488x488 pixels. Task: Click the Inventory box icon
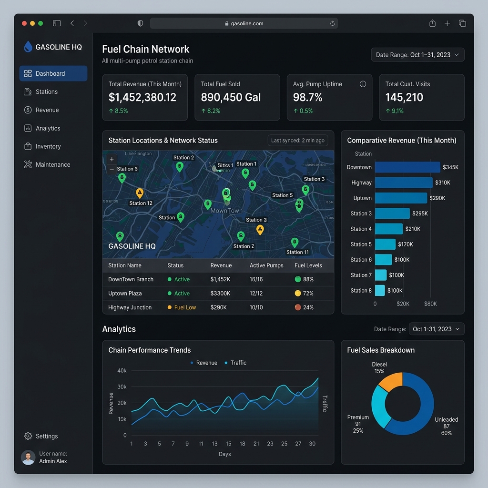(x=28, y=146)
